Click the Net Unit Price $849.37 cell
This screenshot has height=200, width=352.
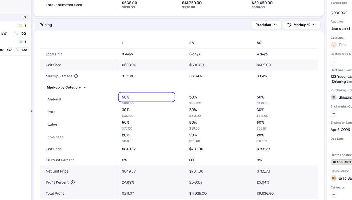point(129,171)
